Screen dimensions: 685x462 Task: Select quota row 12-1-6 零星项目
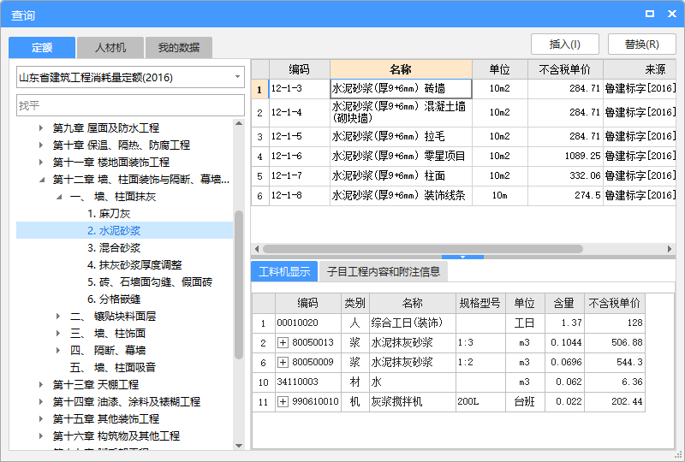(x=463, y=157)
